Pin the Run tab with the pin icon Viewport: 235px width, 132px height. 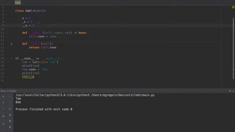click(x=3, y=124)
